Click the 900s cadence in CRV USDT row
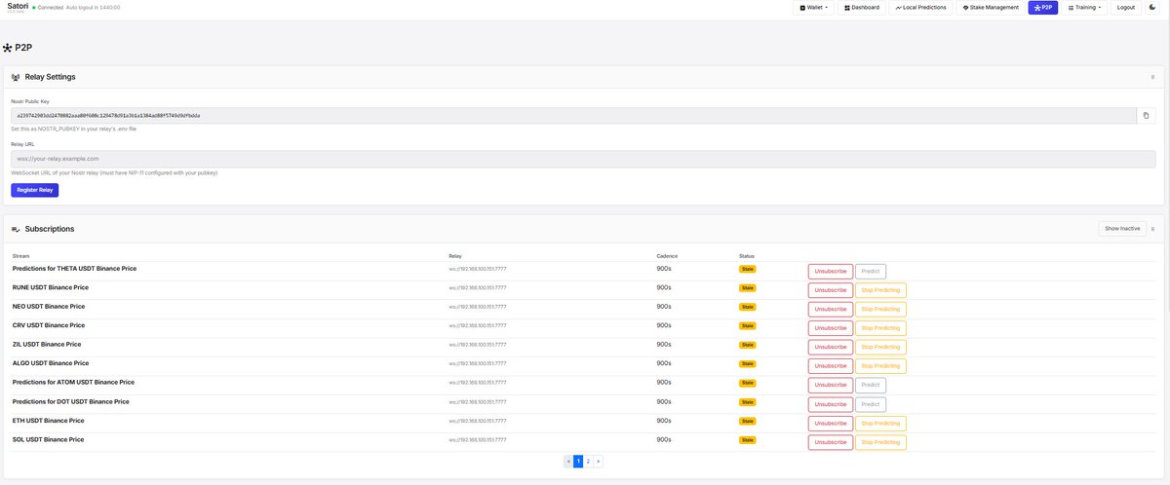The width and height of the screenshot is (1170, 485). (x=664, y=325)
